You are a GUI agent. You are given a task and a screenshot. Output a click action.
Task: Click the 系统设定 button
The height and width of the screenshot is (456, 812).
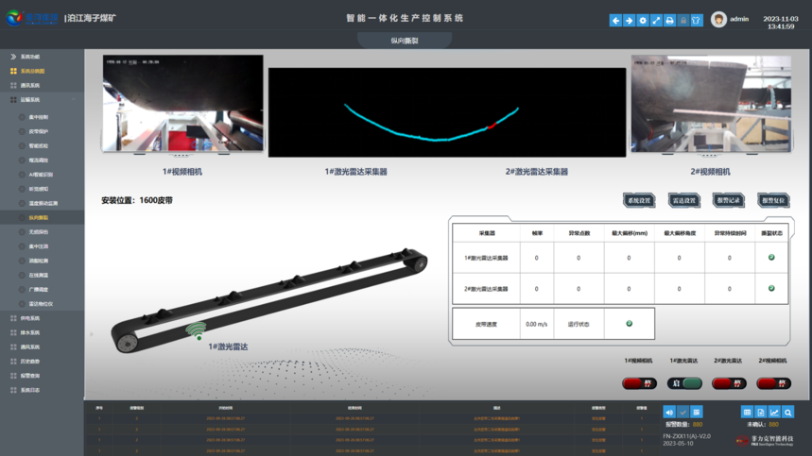[639, 200]
